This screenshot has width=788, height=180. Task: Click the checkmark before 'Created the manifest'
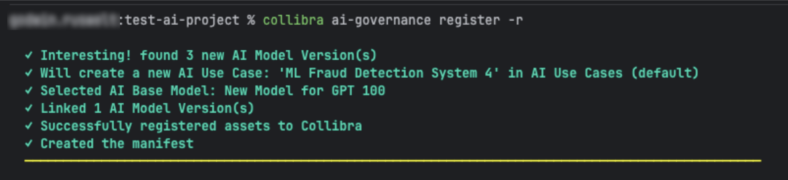click(x=29, y=144)
